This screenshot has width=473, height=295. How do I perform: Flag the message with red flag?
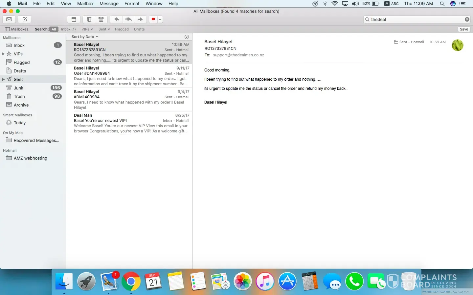tap(153, 19)
